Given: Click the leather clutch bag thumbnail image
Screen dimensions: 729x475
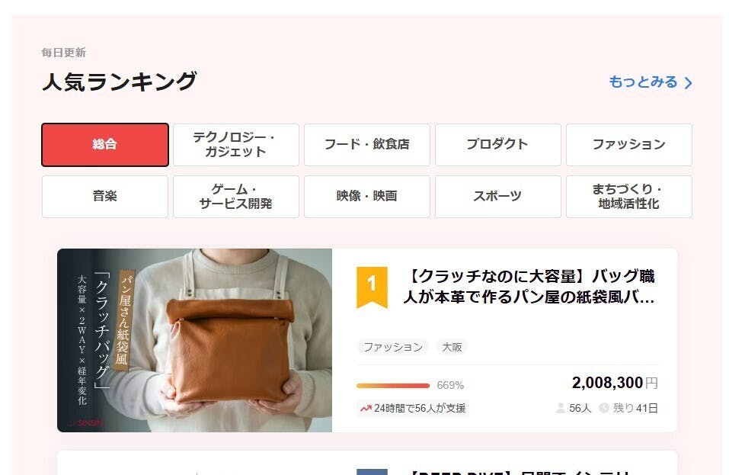Looking at the screenshot, I should [x=194, y=340].
